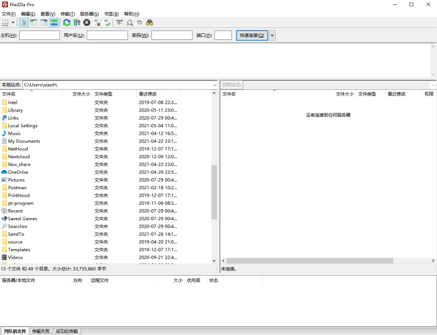Click the binoculars file search icon
The width and height of the screenshot is (437, 335).
pos(150,23)
